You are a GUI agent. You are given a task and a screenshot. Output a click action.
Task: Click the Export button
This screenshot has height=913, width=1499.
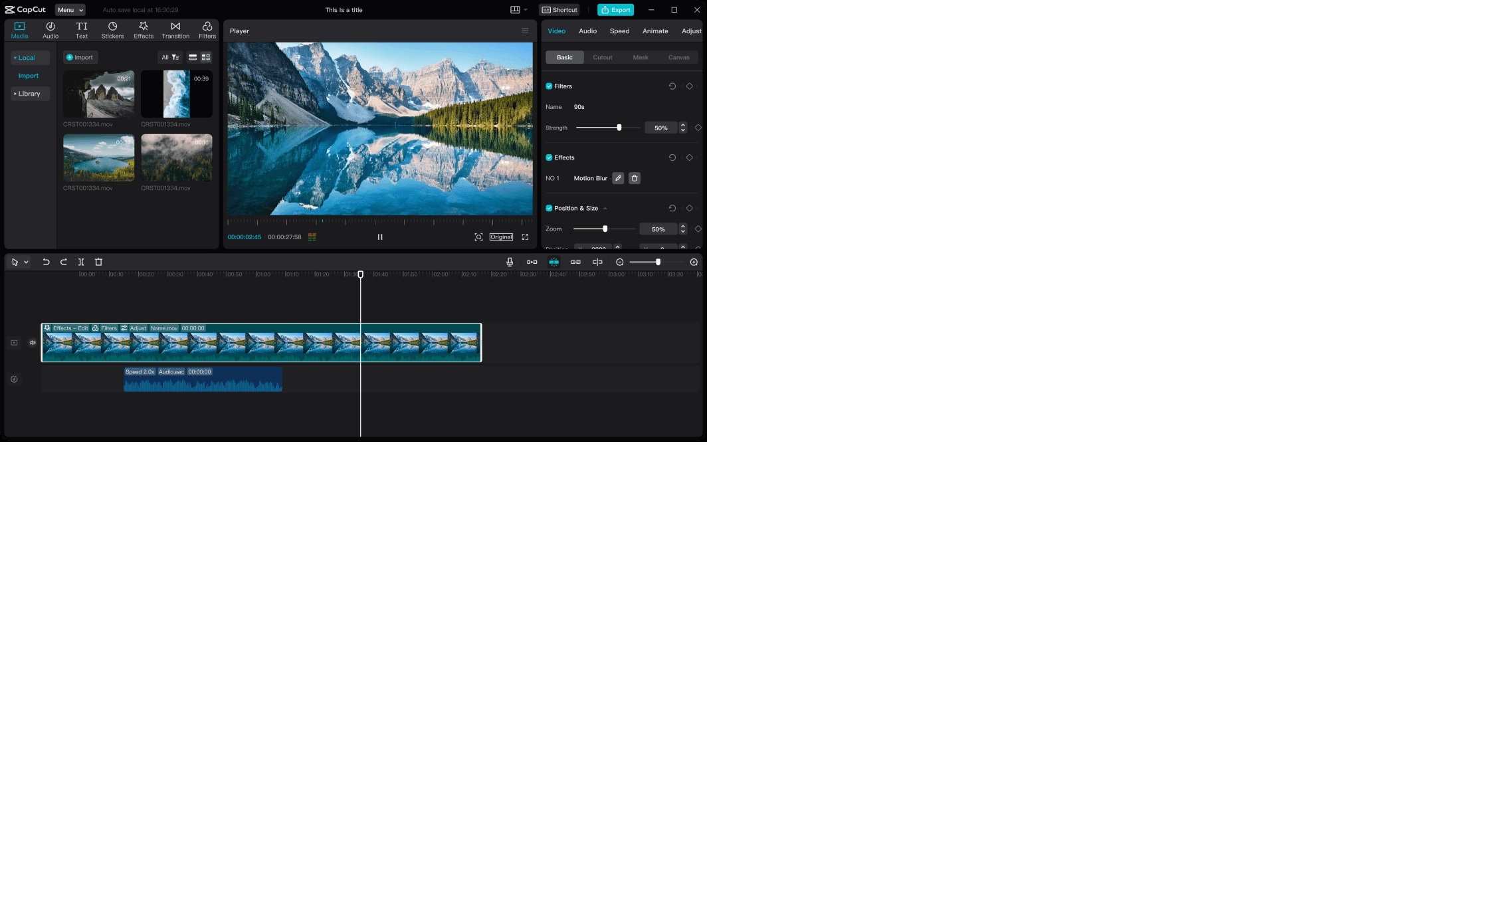(x=615, y=10)
